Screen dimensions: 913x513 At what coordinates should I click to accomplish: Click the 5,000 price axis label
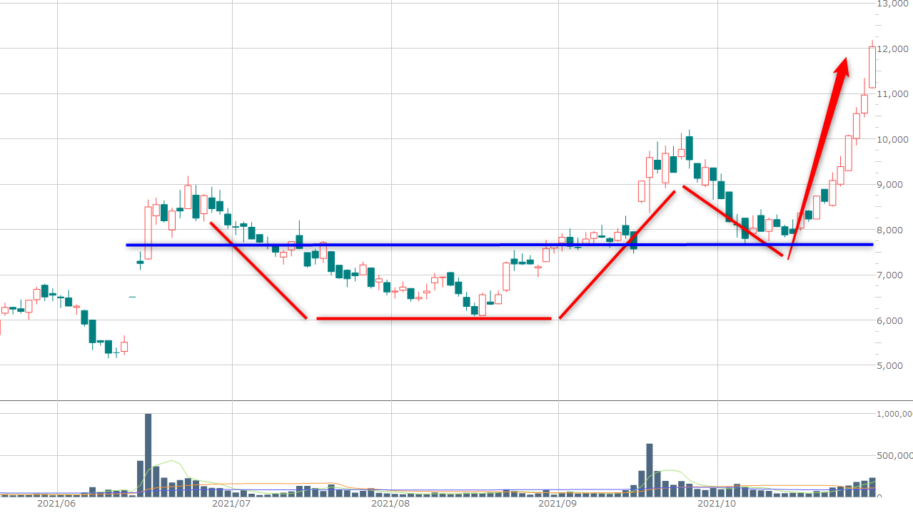coord(894,366)
